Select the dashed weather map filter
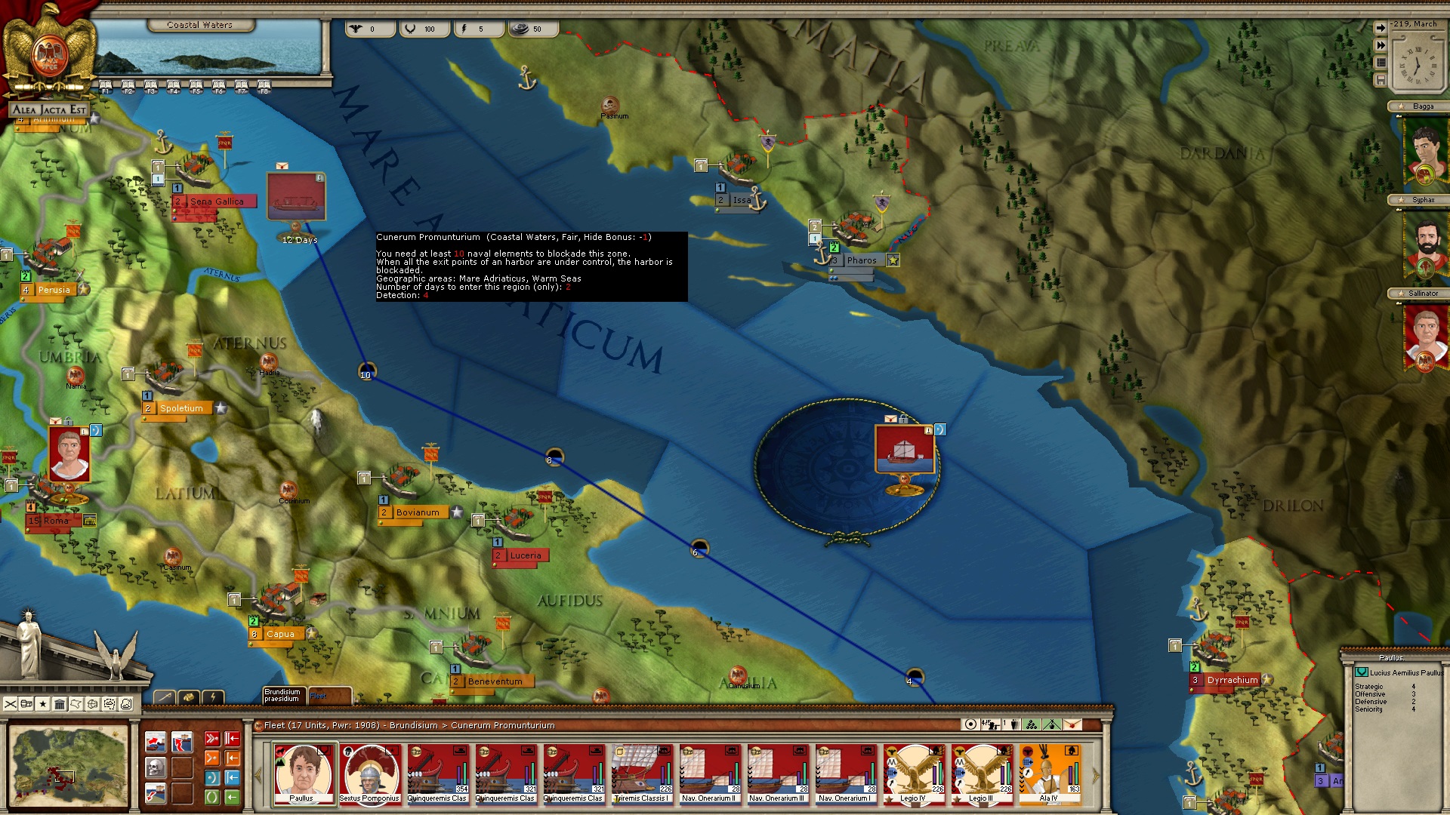 110,704
